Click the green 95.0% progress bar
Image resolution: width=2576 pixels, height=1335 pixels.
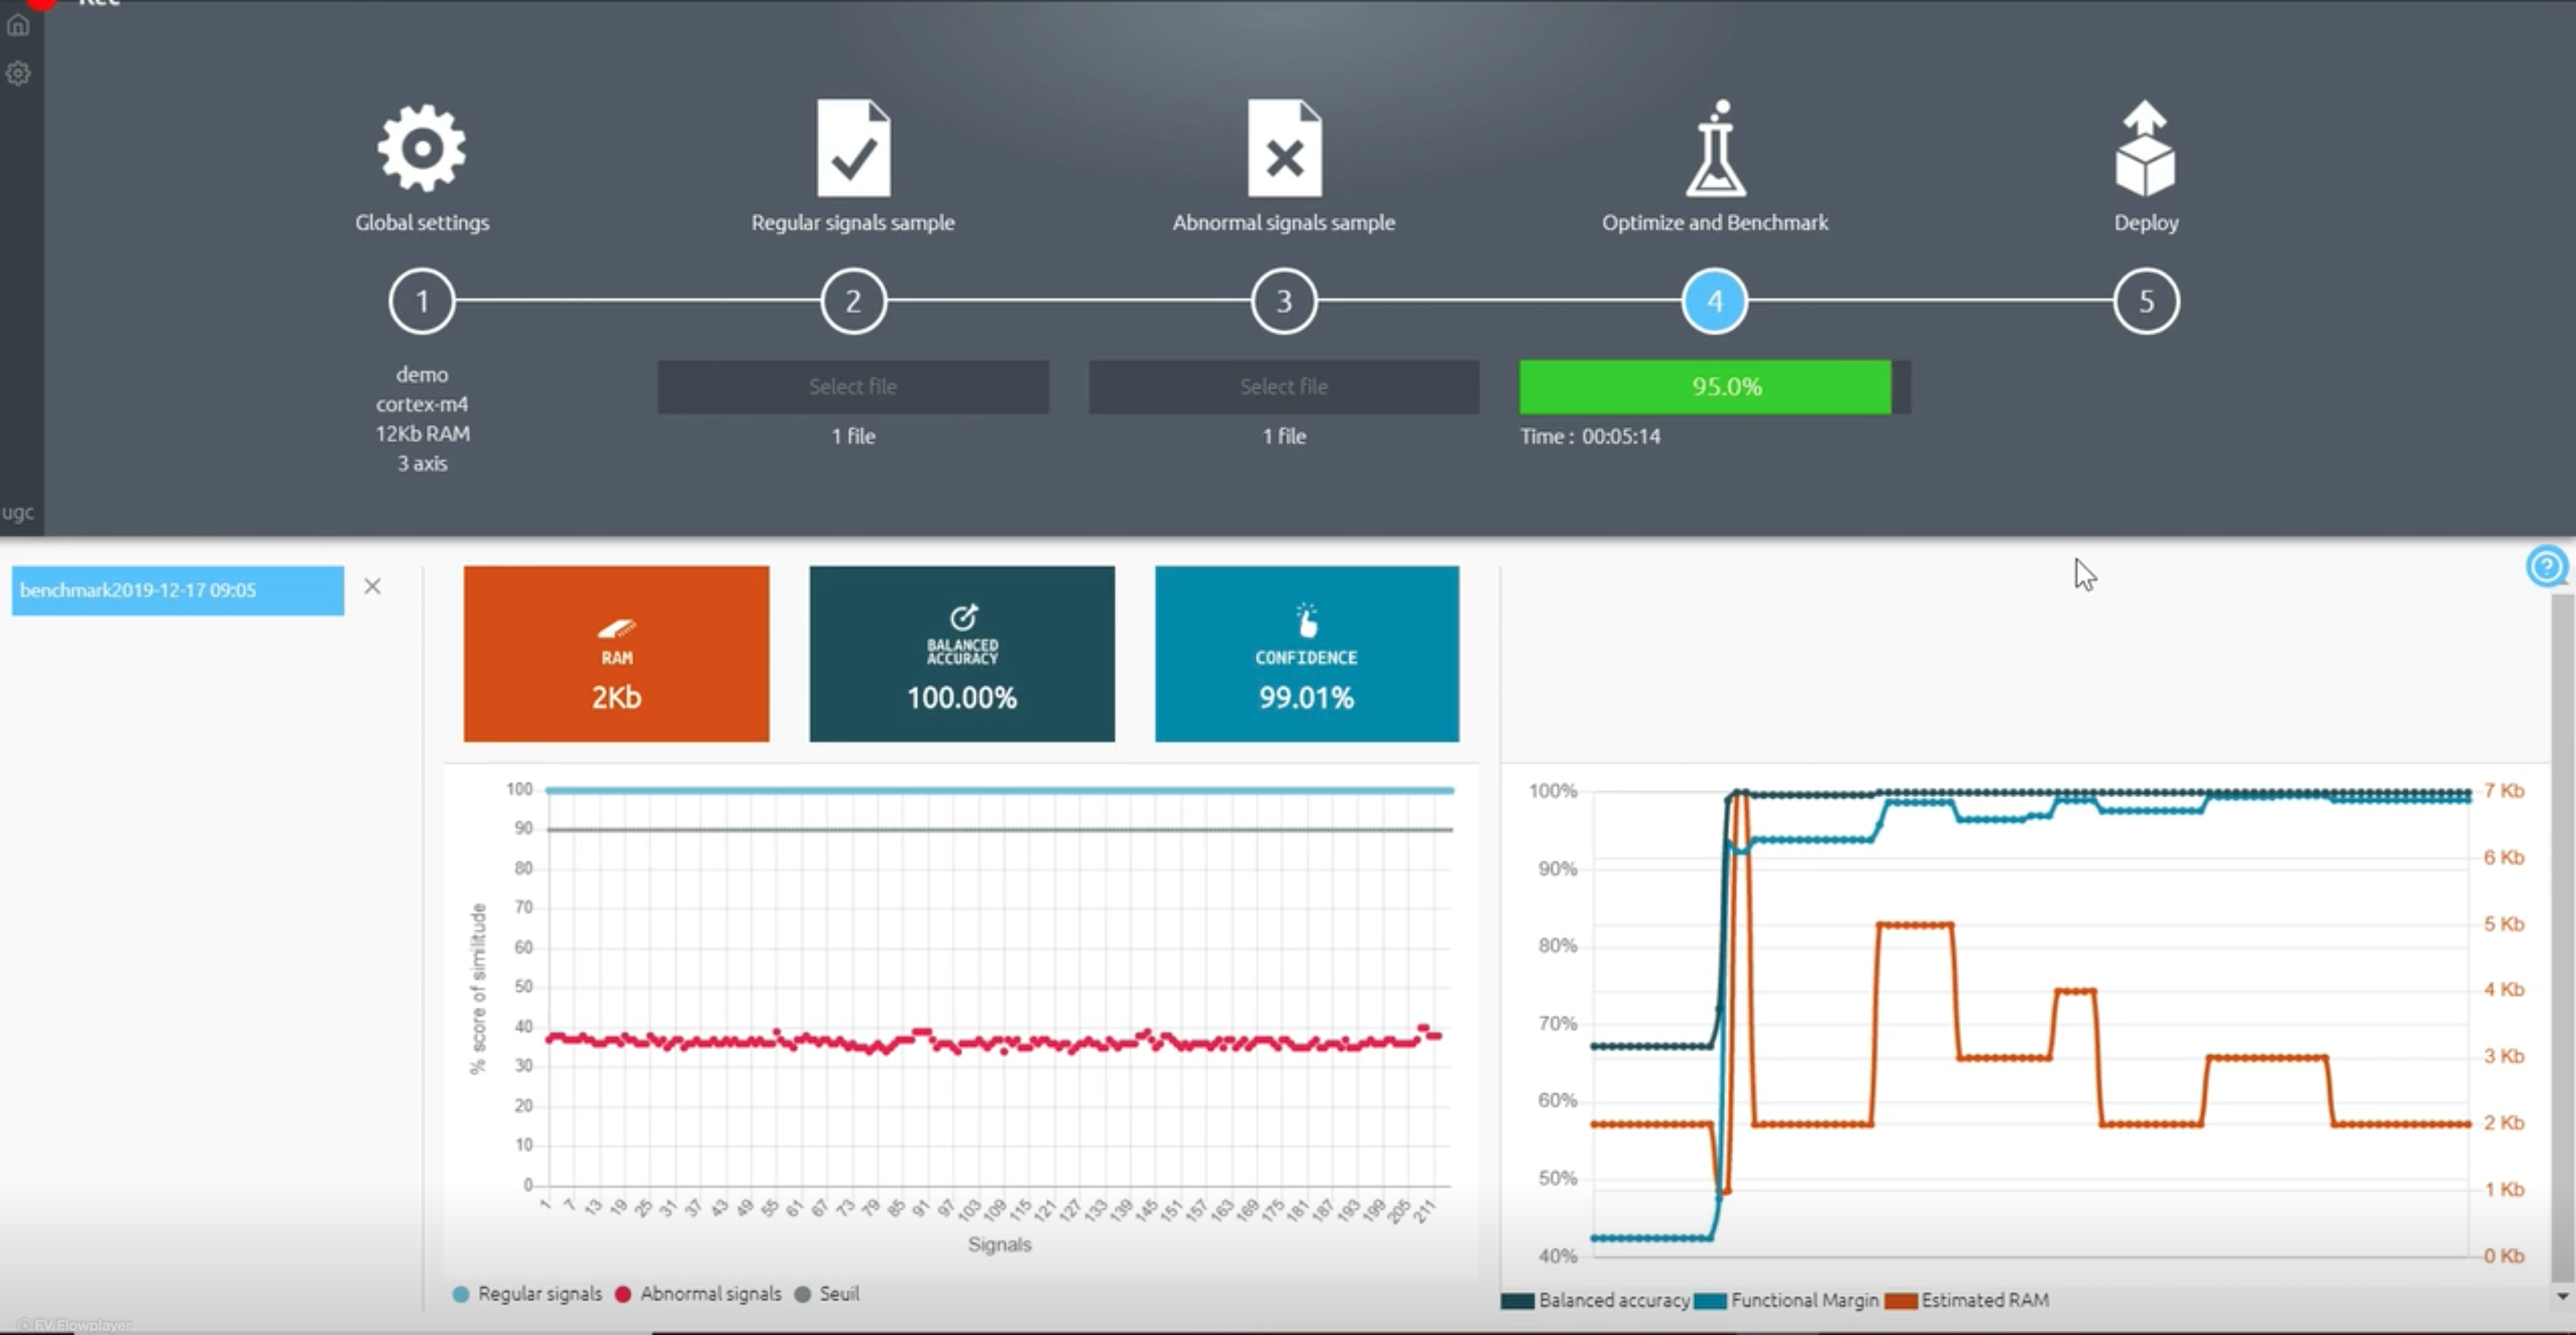coord(1705,387)
